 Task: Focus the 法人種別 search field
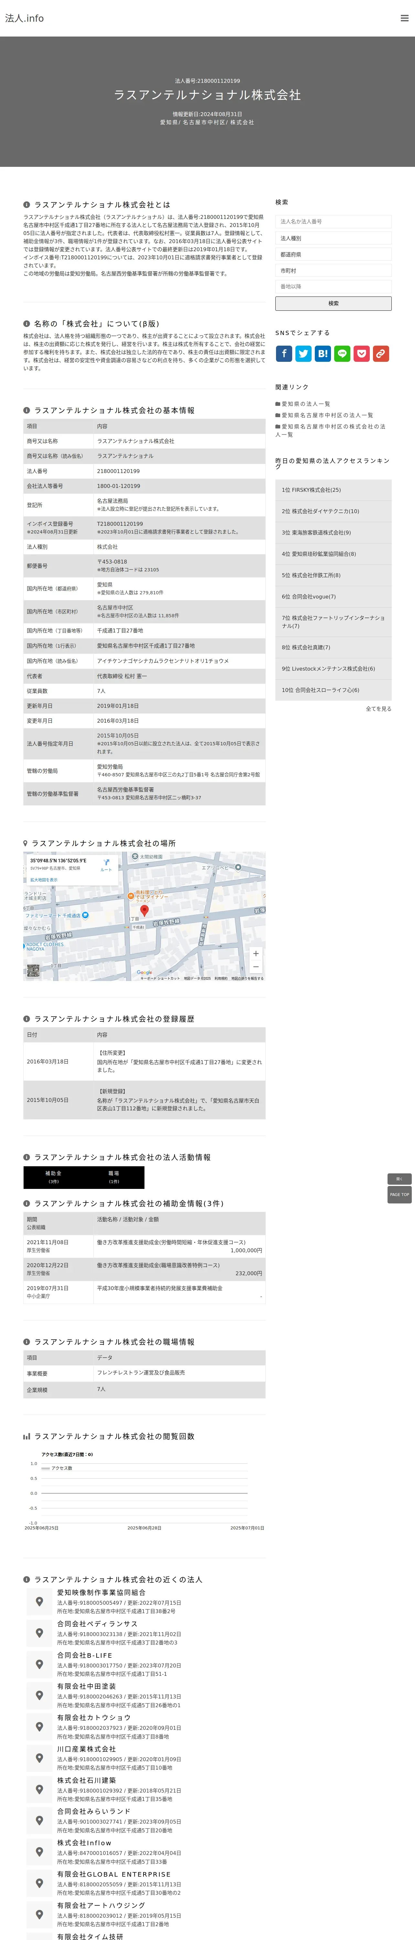[333, 238]
